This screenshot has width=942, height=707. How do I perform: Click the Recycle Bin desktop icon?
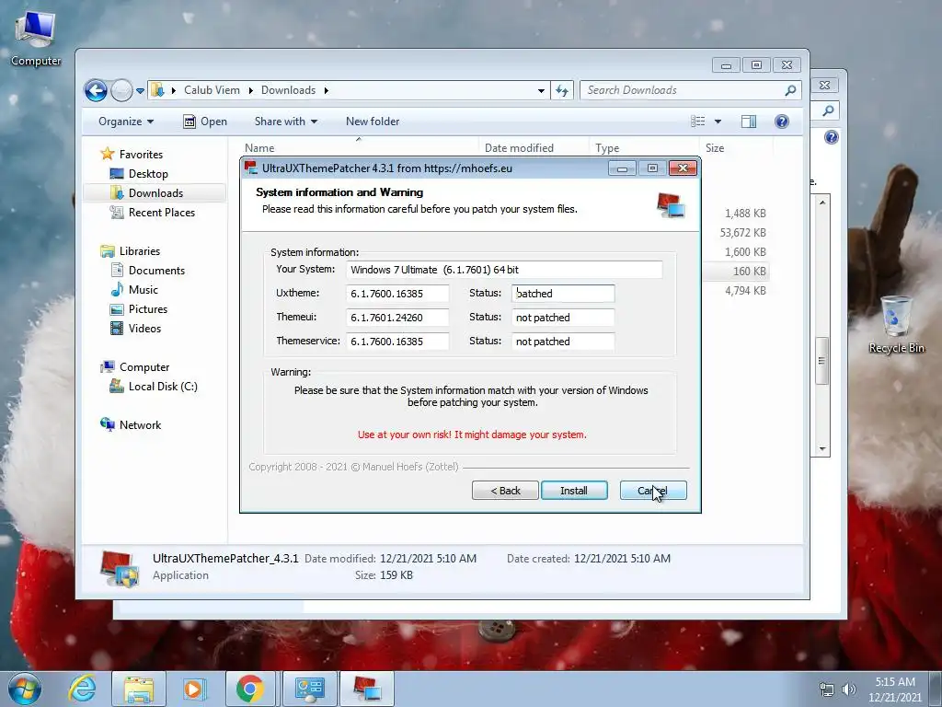point(896,325)
